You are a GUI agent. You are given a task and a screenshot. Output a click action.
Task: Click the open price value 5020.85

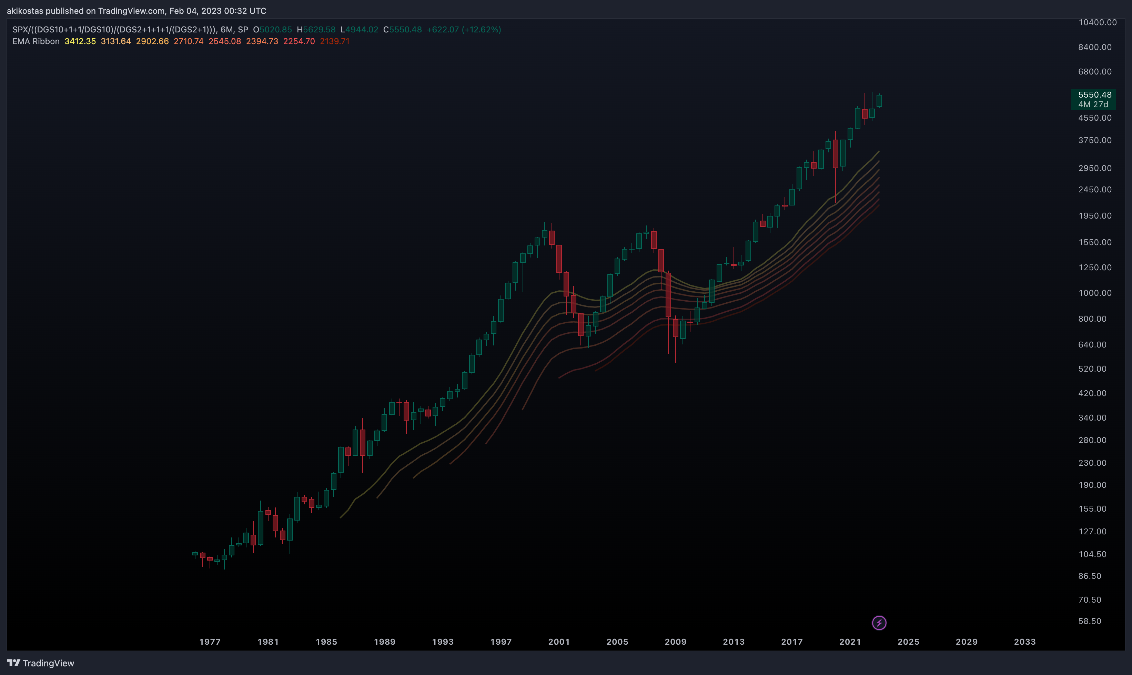click(x=276, y=30)
